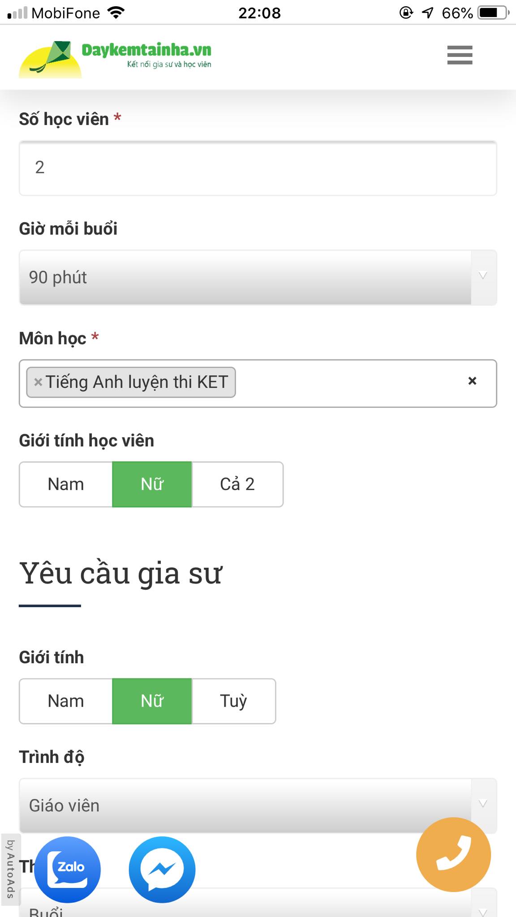Select 'Nữ' in student gender segment
Screen dimensions: 516x917
pos(151,484)
